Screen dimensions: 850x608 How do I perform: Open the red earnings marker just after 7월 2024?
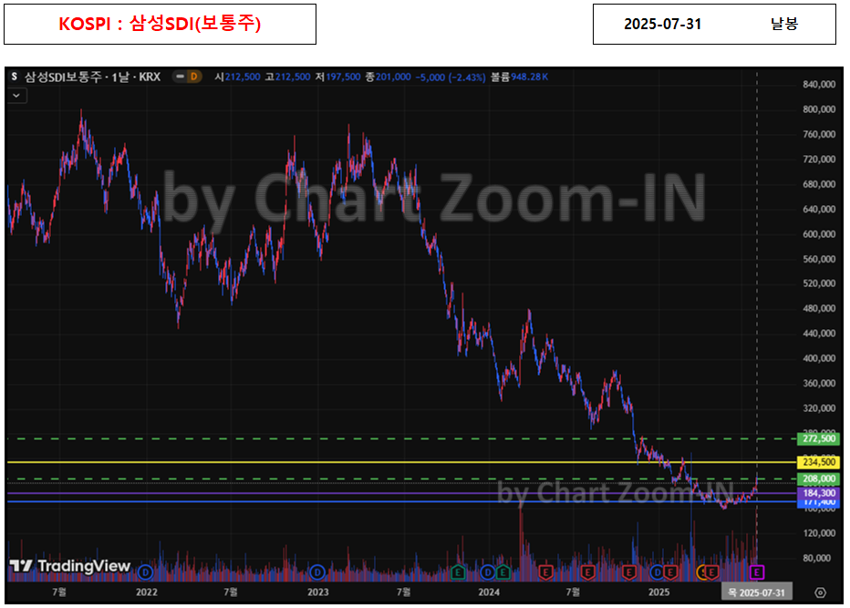point(587,572)
